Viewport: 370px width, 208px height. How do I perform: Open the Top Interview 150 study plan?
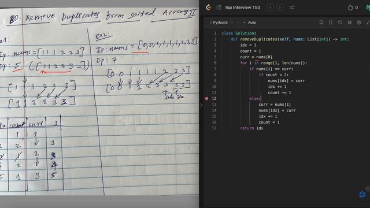pyautogui.click(x=242, y=8)
